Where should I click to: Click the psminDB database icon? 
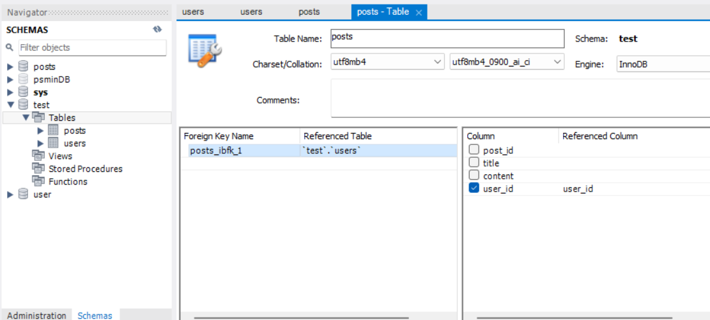[x=24, y=79]
